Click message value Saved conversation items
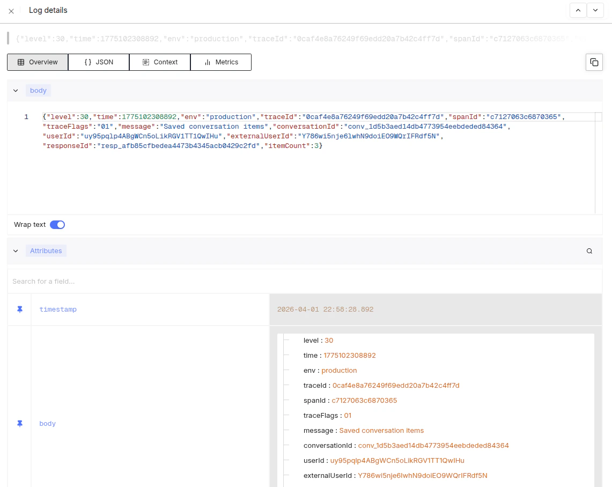The width and height of the screenshot is (612, 487). tap(381, 431)
